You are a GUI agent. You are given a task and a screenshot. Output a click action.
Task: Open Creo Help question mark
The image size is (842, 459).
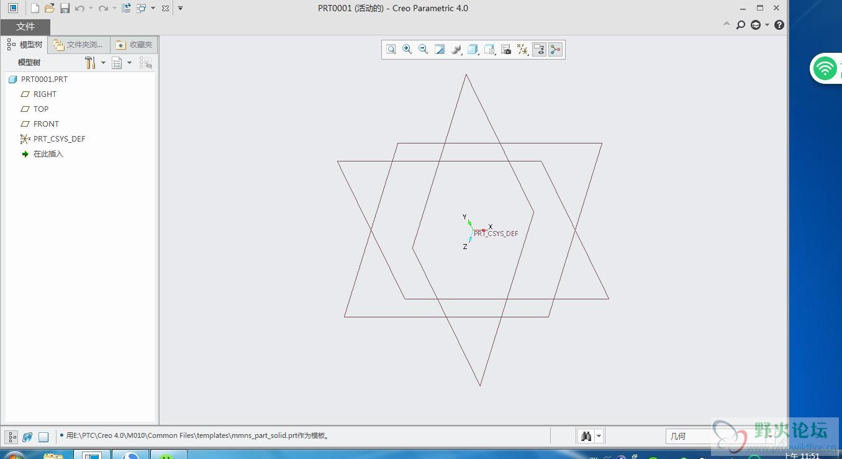point(779,25)
